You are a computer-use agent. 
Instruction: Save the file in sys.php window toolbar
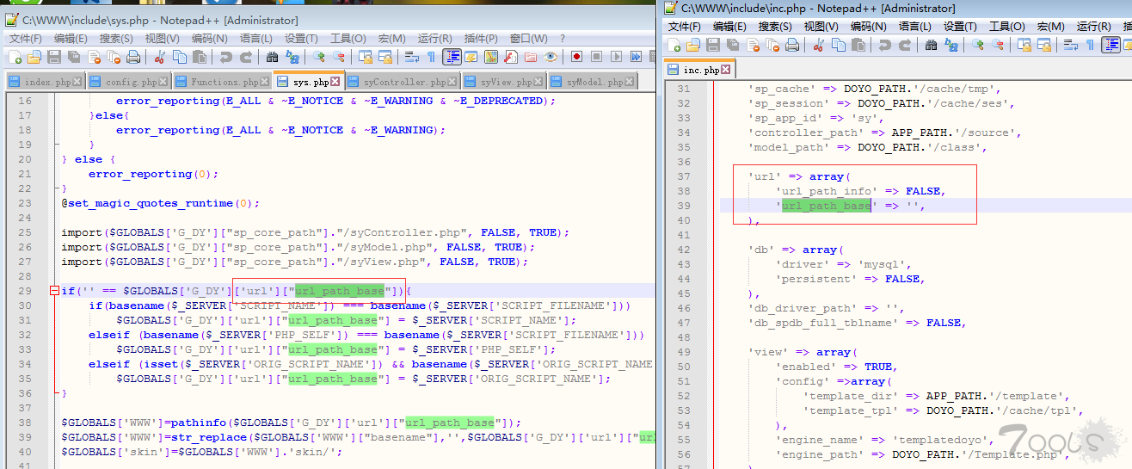tap(53, 57)
